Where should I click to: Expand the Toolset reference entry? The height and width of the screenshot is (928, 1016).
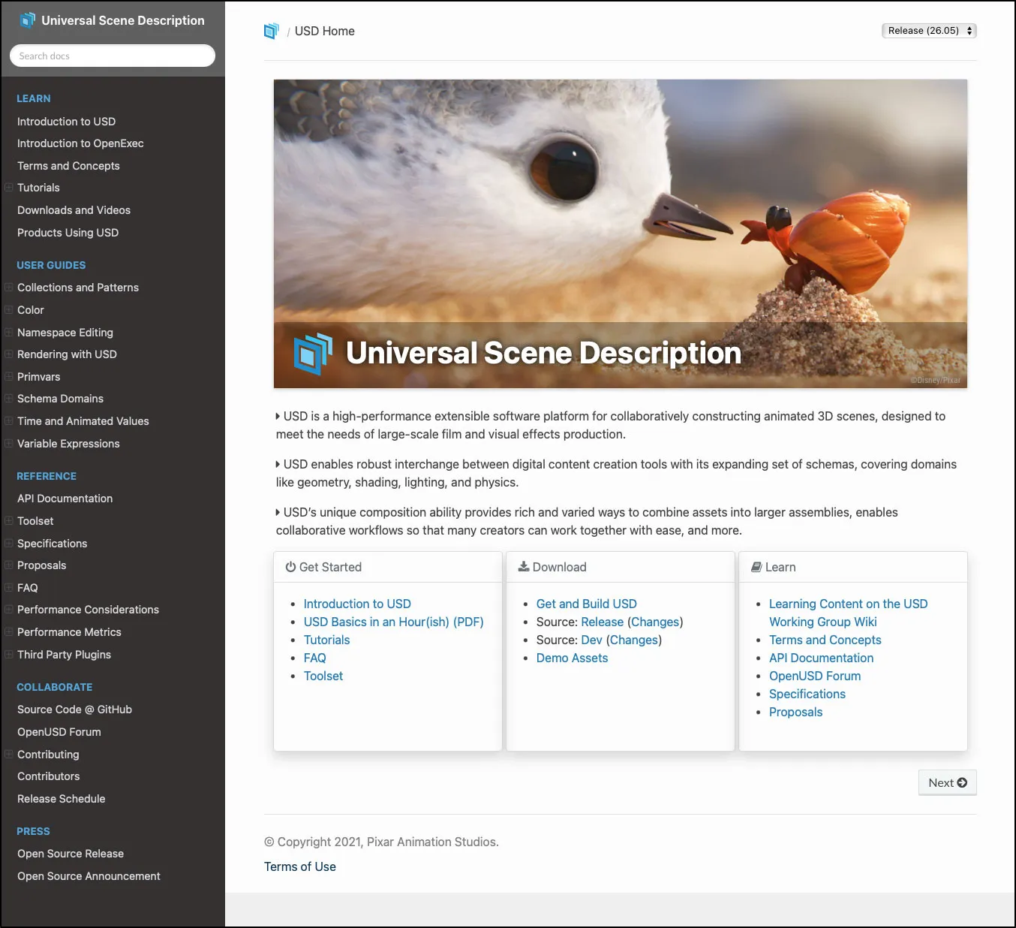(8, 520)
